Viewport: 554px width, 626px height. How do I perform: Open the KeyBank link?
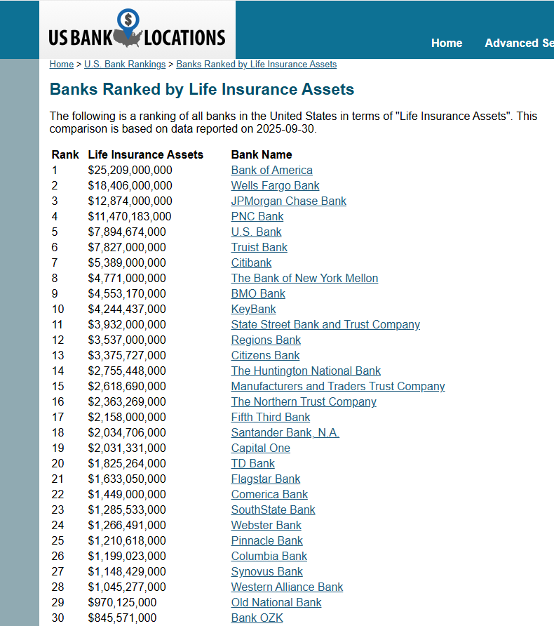click(x=254, y=309)
